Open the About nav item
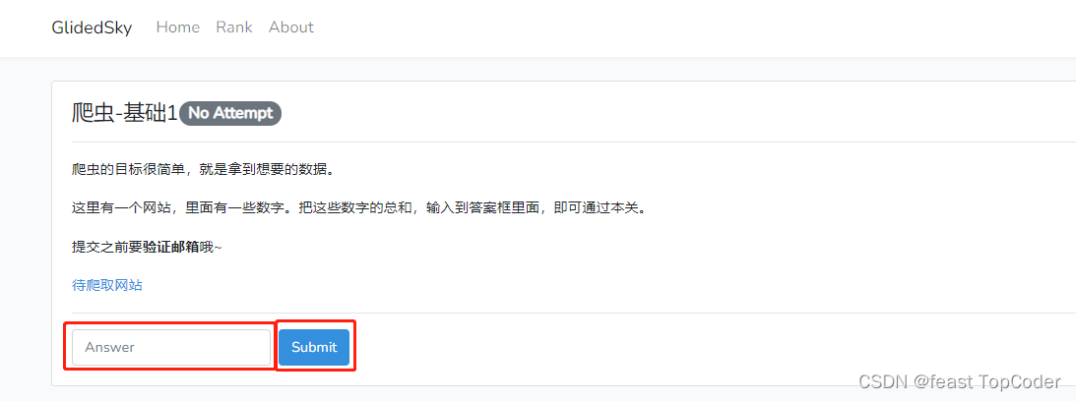This screenshot has height=401, width=1076. pos(291,28)
